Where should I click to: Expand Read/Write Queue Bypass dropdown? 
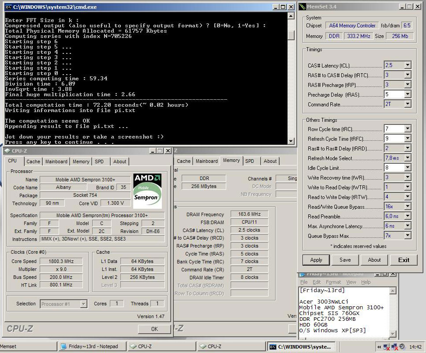pyautogui.click(x=407, y=207)
